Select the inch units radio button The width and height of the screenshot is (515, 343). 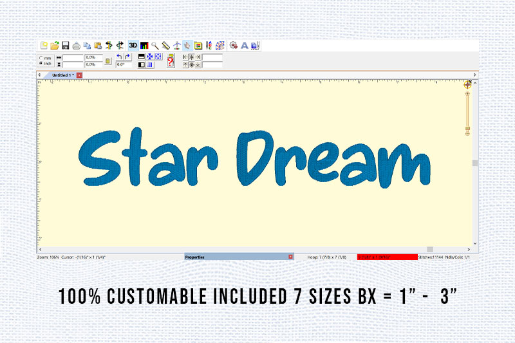(x=41, y=63)
